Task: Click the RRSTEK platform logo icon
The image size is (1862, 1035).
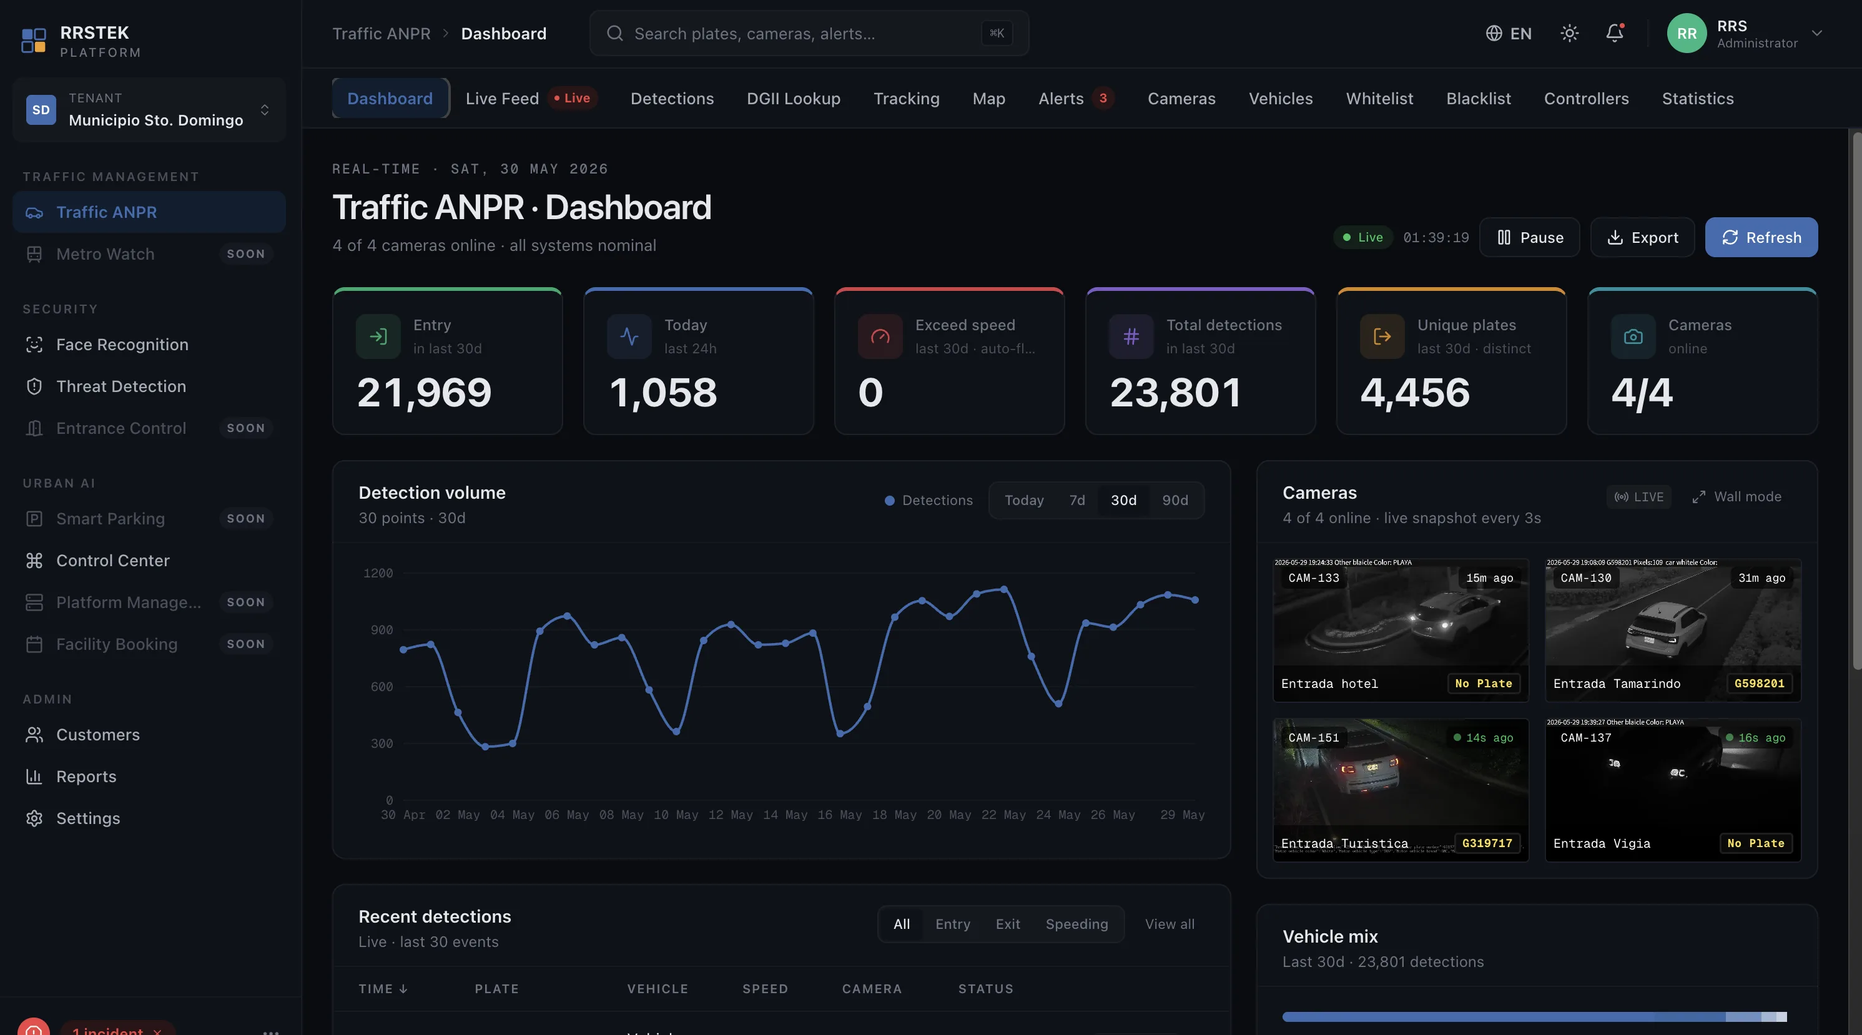Action: pyautogui.click(x=33, y=41)
